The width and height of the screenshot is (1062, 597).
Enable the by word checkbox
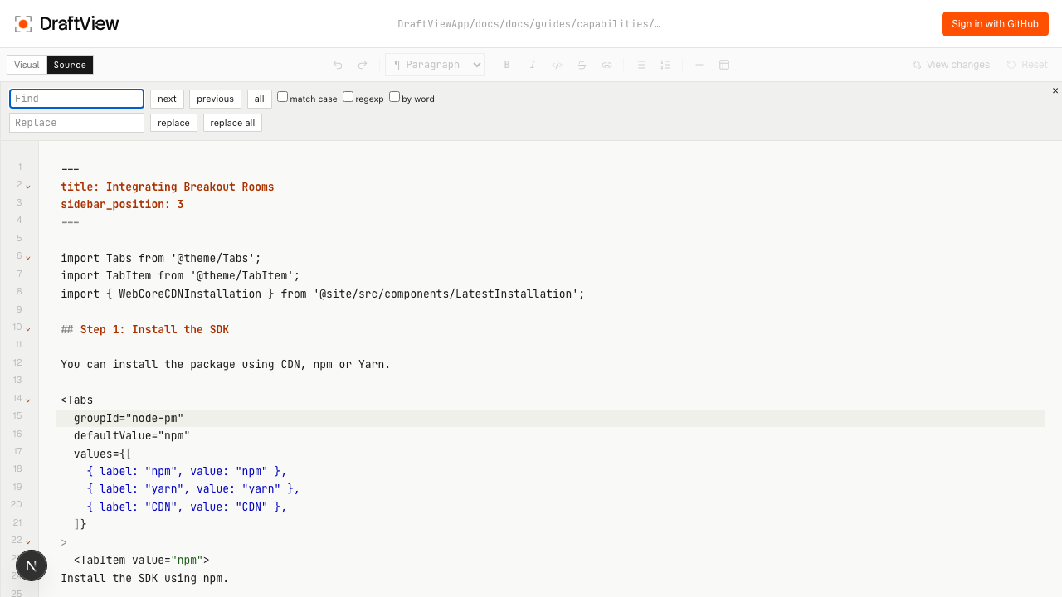[x=394, y=97]
